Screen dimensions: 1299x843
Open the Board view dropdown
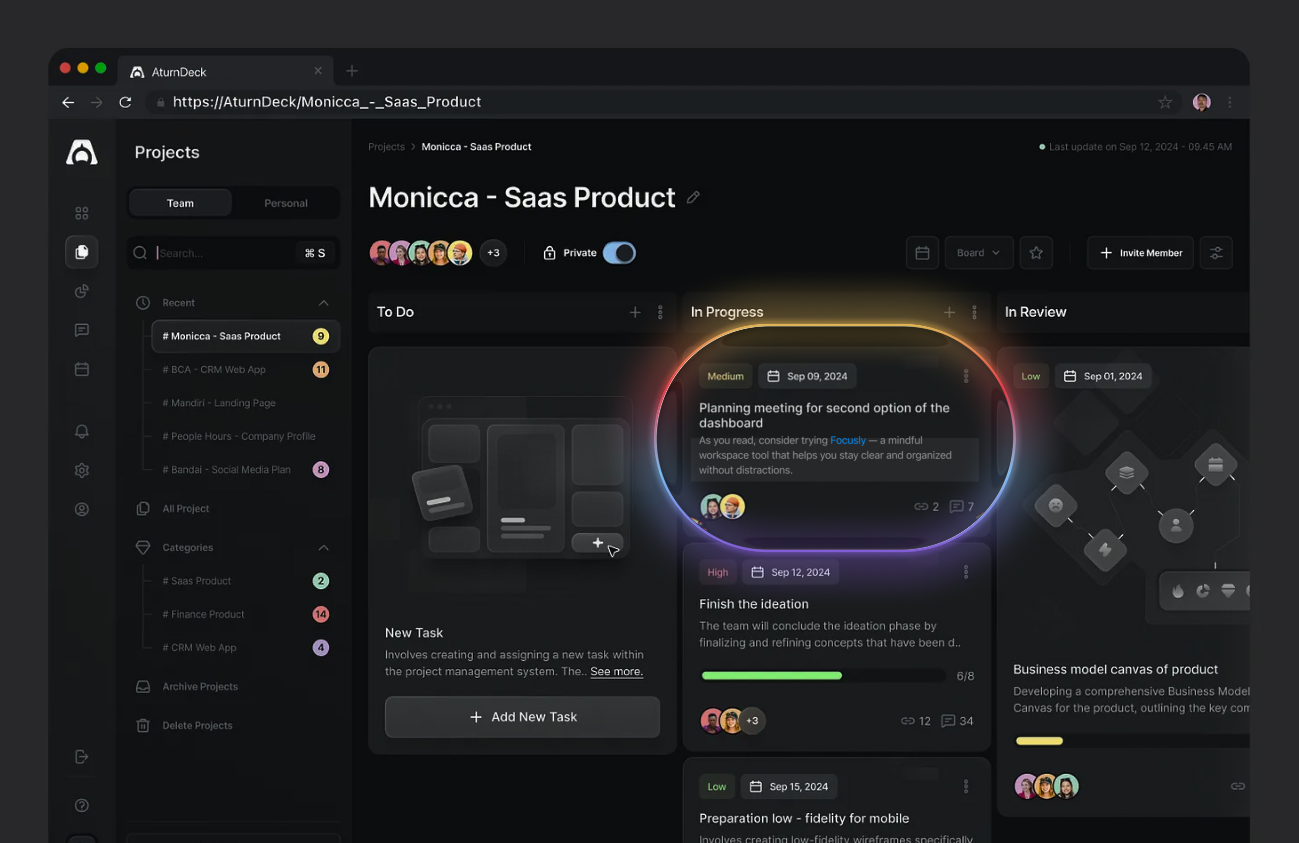click(979, 253)
